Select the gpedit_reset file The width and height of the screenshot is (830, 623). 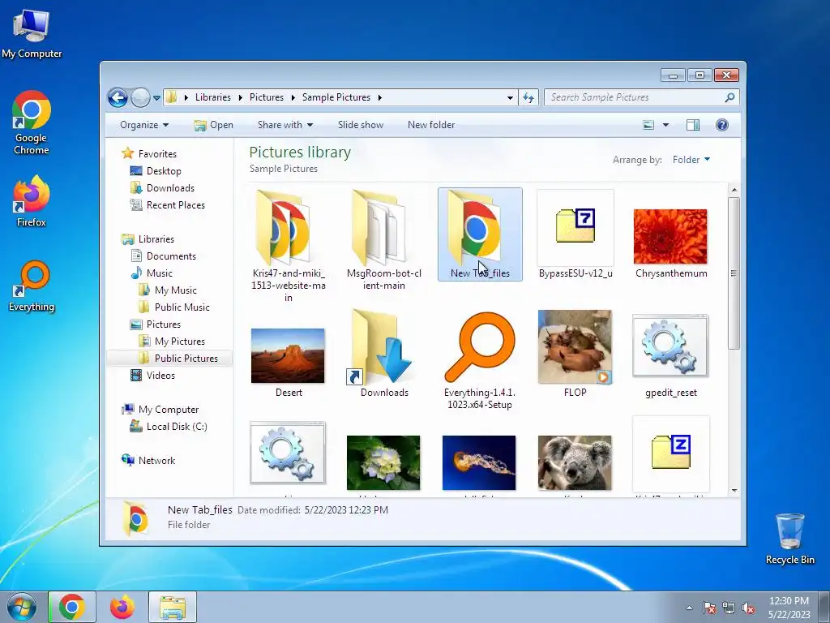670,356
